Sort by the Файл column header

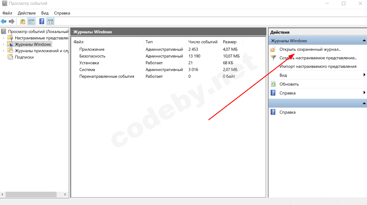click(108, 42)
